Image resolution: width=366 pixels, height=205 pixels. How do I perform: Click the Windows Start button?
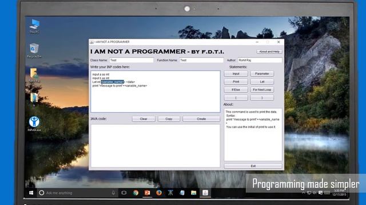[31, 192]
